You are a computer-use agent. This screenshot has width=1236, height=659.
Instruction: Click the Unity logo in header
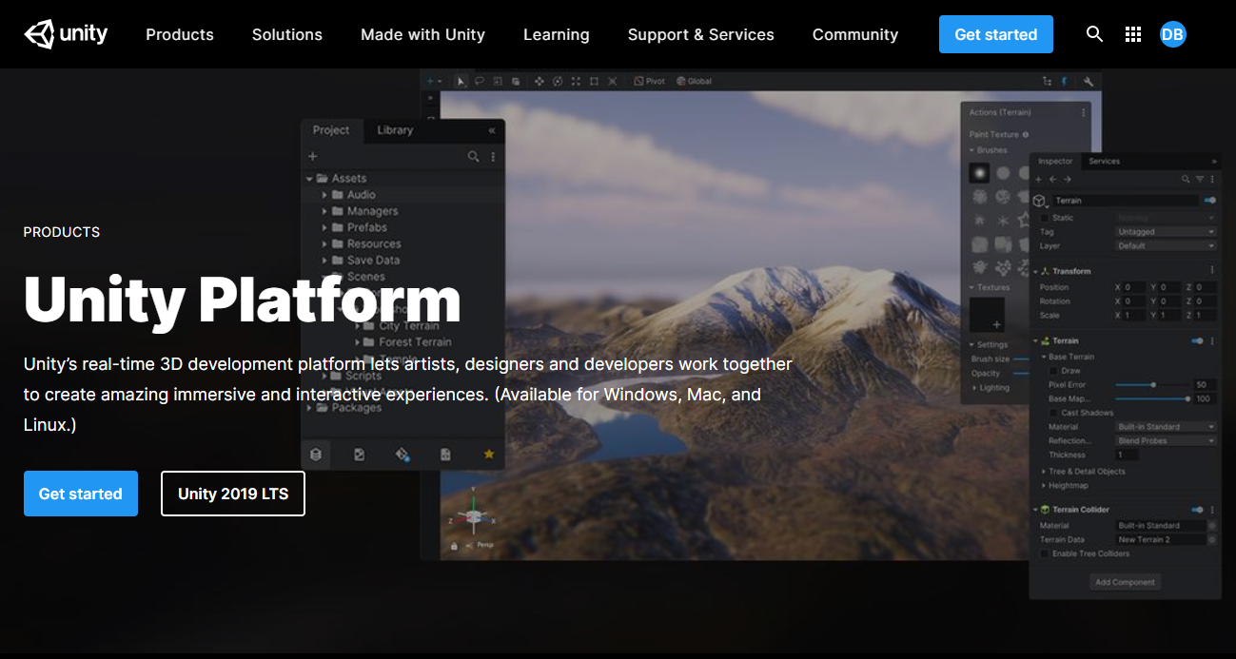point(66,34)
